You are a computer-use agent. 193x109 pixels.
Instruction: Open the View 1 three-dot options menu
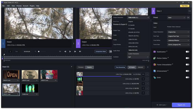pyautogui.click(x=74, y=44)
